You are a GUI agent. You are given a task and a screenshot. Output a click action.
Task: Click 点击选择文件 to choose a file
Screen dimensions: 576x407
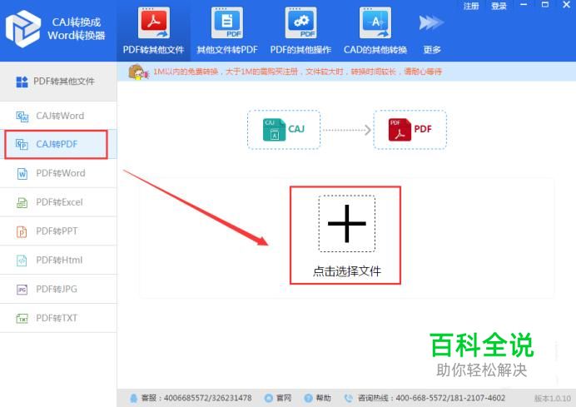[x=347, y=271]
